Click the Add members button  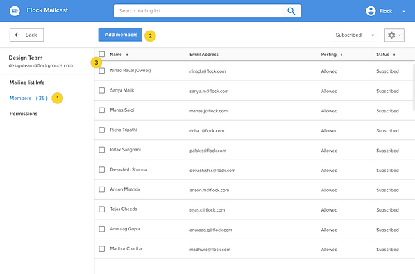(120, 35)
